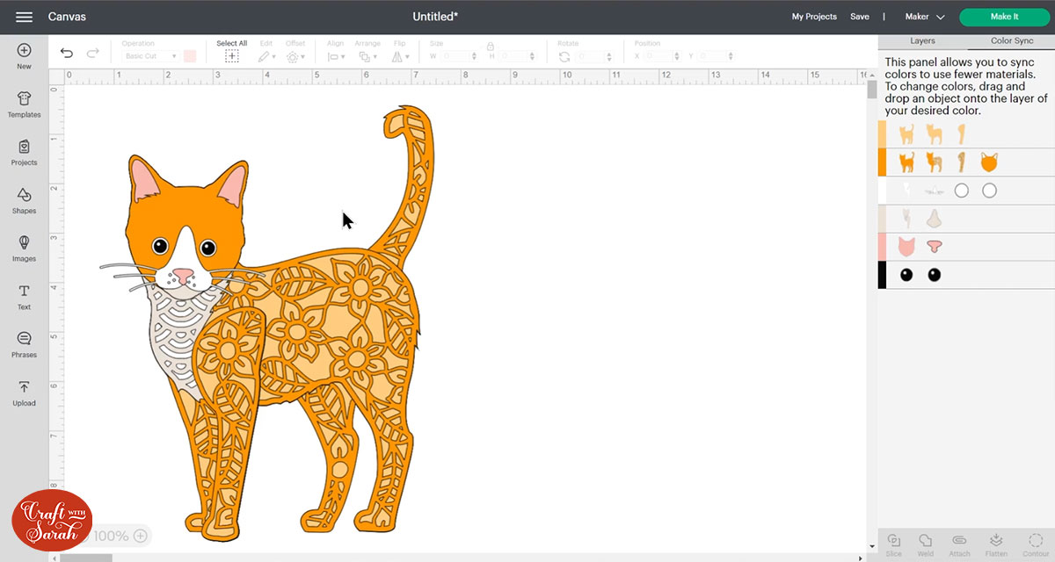Switch to the Layers tab
This screenshot has width=1055, height=562.
point(922,41)
